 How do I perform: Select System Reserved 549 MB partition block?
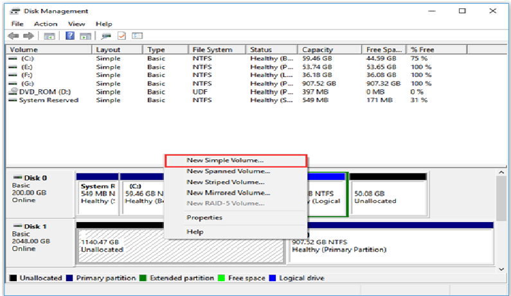[98, 198]
